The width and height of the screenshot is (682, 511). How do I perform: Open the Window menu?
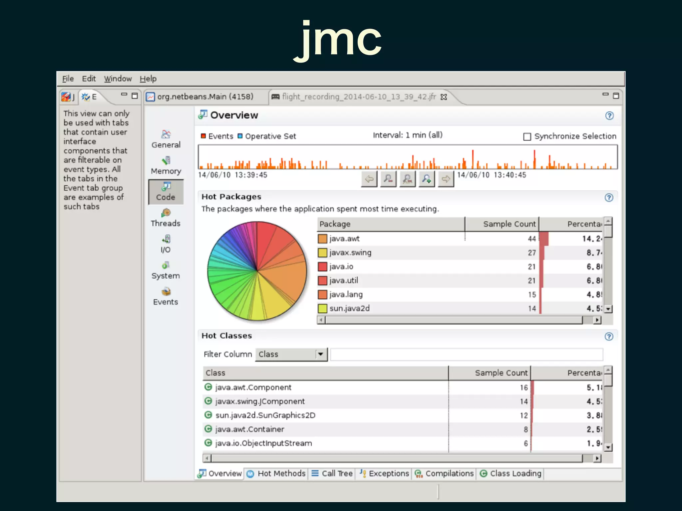tap(118, 79)
